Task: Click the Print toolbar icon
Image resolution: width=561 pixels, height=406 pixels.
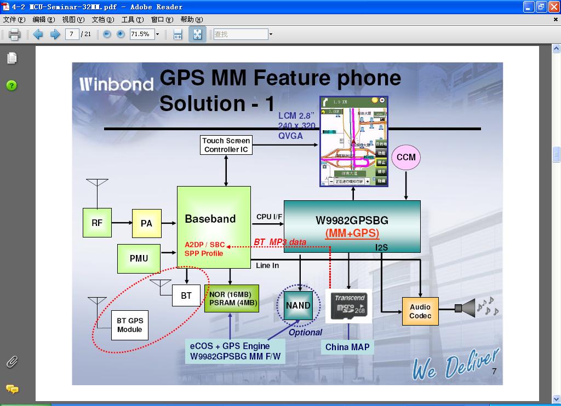Action: (x=14, y=34)
